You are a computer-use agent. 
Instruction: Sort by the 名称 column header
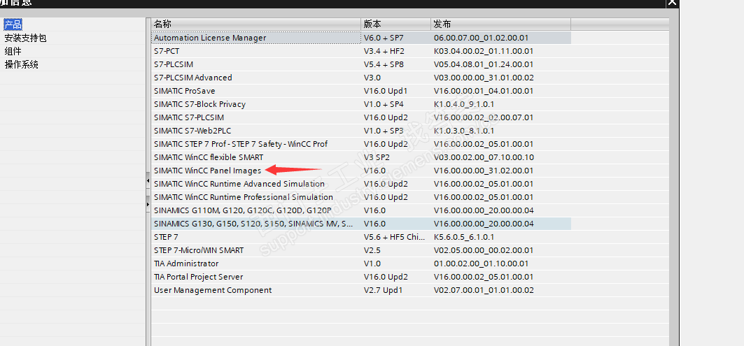click(x=255, y=24)
